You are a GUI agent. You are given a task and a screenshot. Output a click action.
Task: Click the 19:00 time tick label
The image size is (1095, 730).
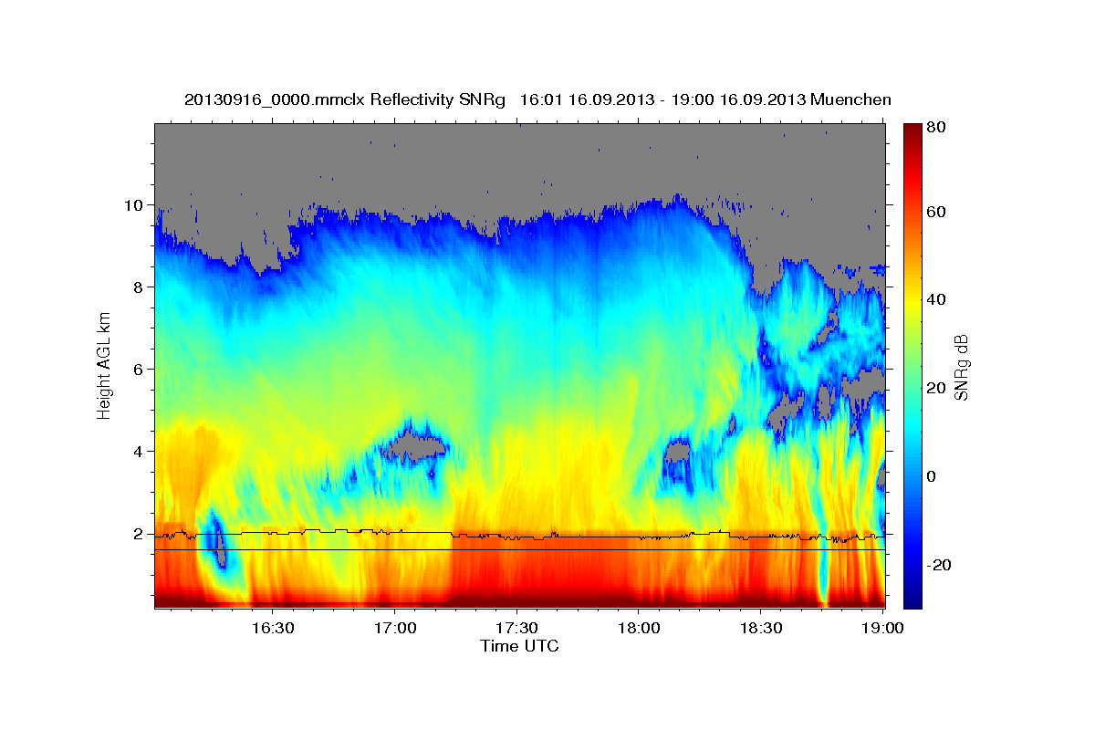click(883, 628)
